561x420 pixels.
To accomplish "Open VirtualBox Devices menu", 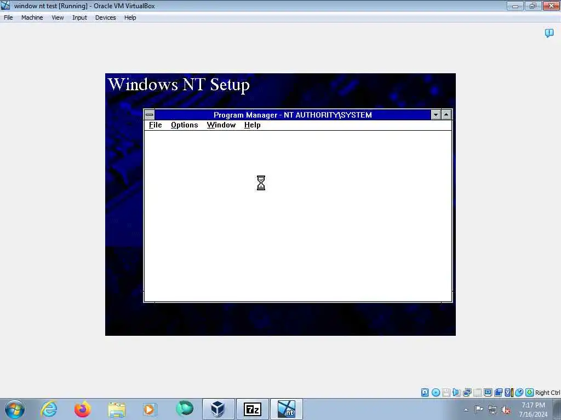I will point(106,17).
